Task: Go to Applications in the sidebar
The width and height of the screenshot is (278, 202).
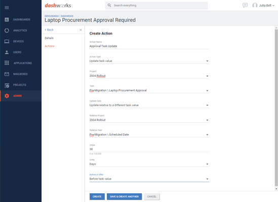Action: (23, 63)
